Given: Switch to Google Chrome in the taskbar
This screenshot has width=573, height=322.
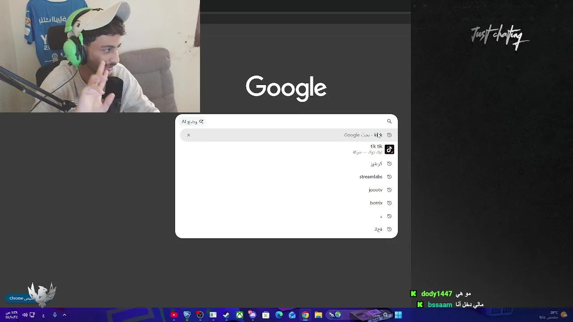Looking at the screenshot, I should click(x=305, y=315).
